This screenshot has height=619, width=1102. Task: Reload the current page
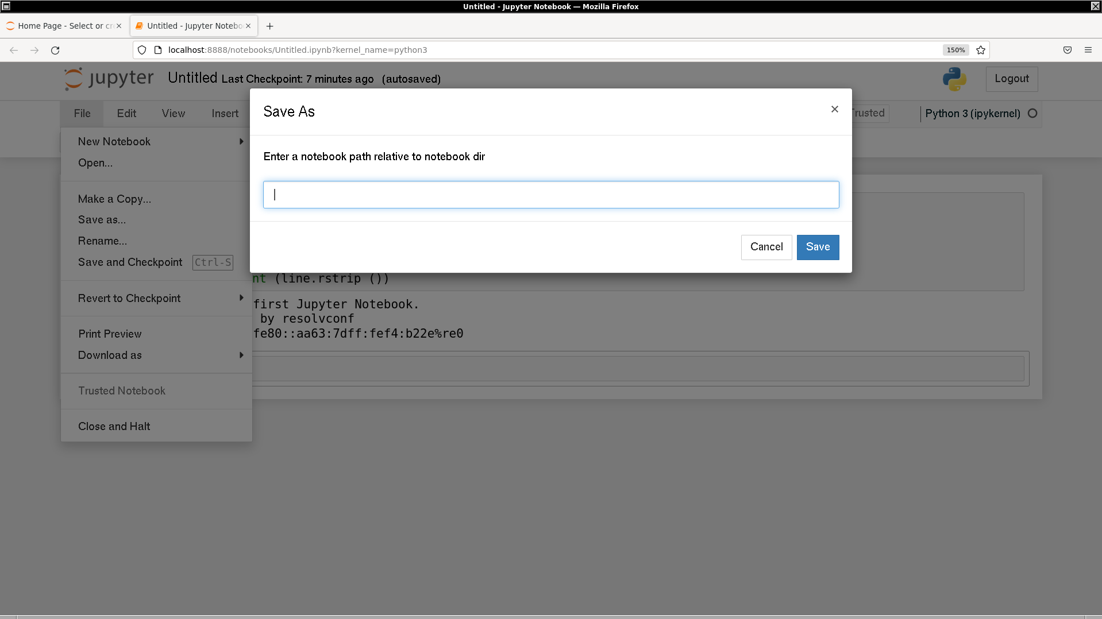tap(55, 50)
